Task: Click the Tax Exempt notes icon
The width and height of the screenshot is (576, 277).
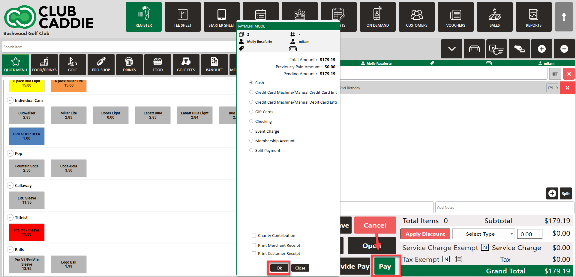Action: 458,259
